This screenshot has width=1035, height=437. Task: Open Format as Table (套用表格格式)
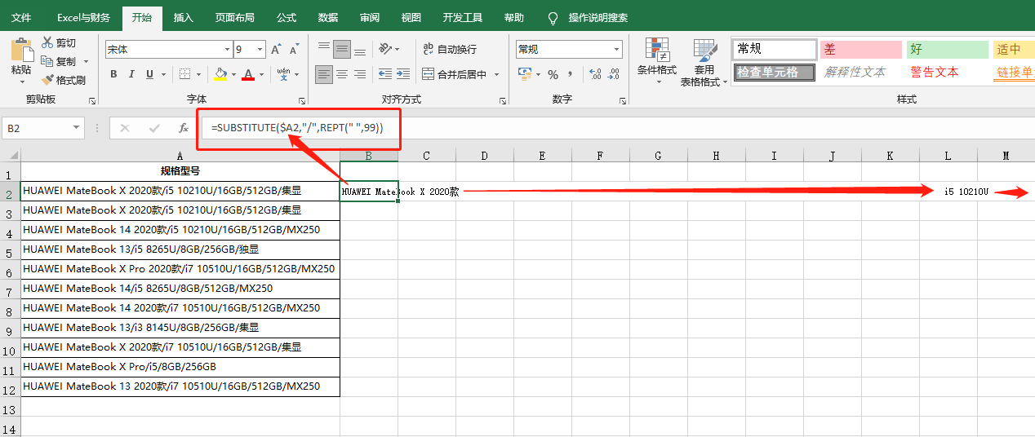point(704,62)
